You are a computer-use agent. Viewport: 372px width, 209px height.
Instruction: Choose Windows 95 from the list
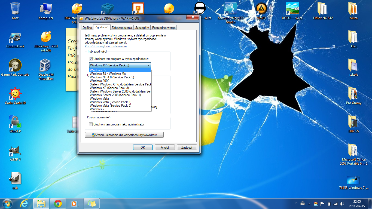120,70
